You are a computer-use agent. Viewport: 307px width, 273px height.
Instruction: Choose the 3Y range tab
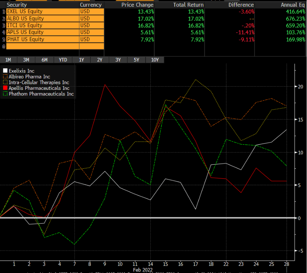118,60
